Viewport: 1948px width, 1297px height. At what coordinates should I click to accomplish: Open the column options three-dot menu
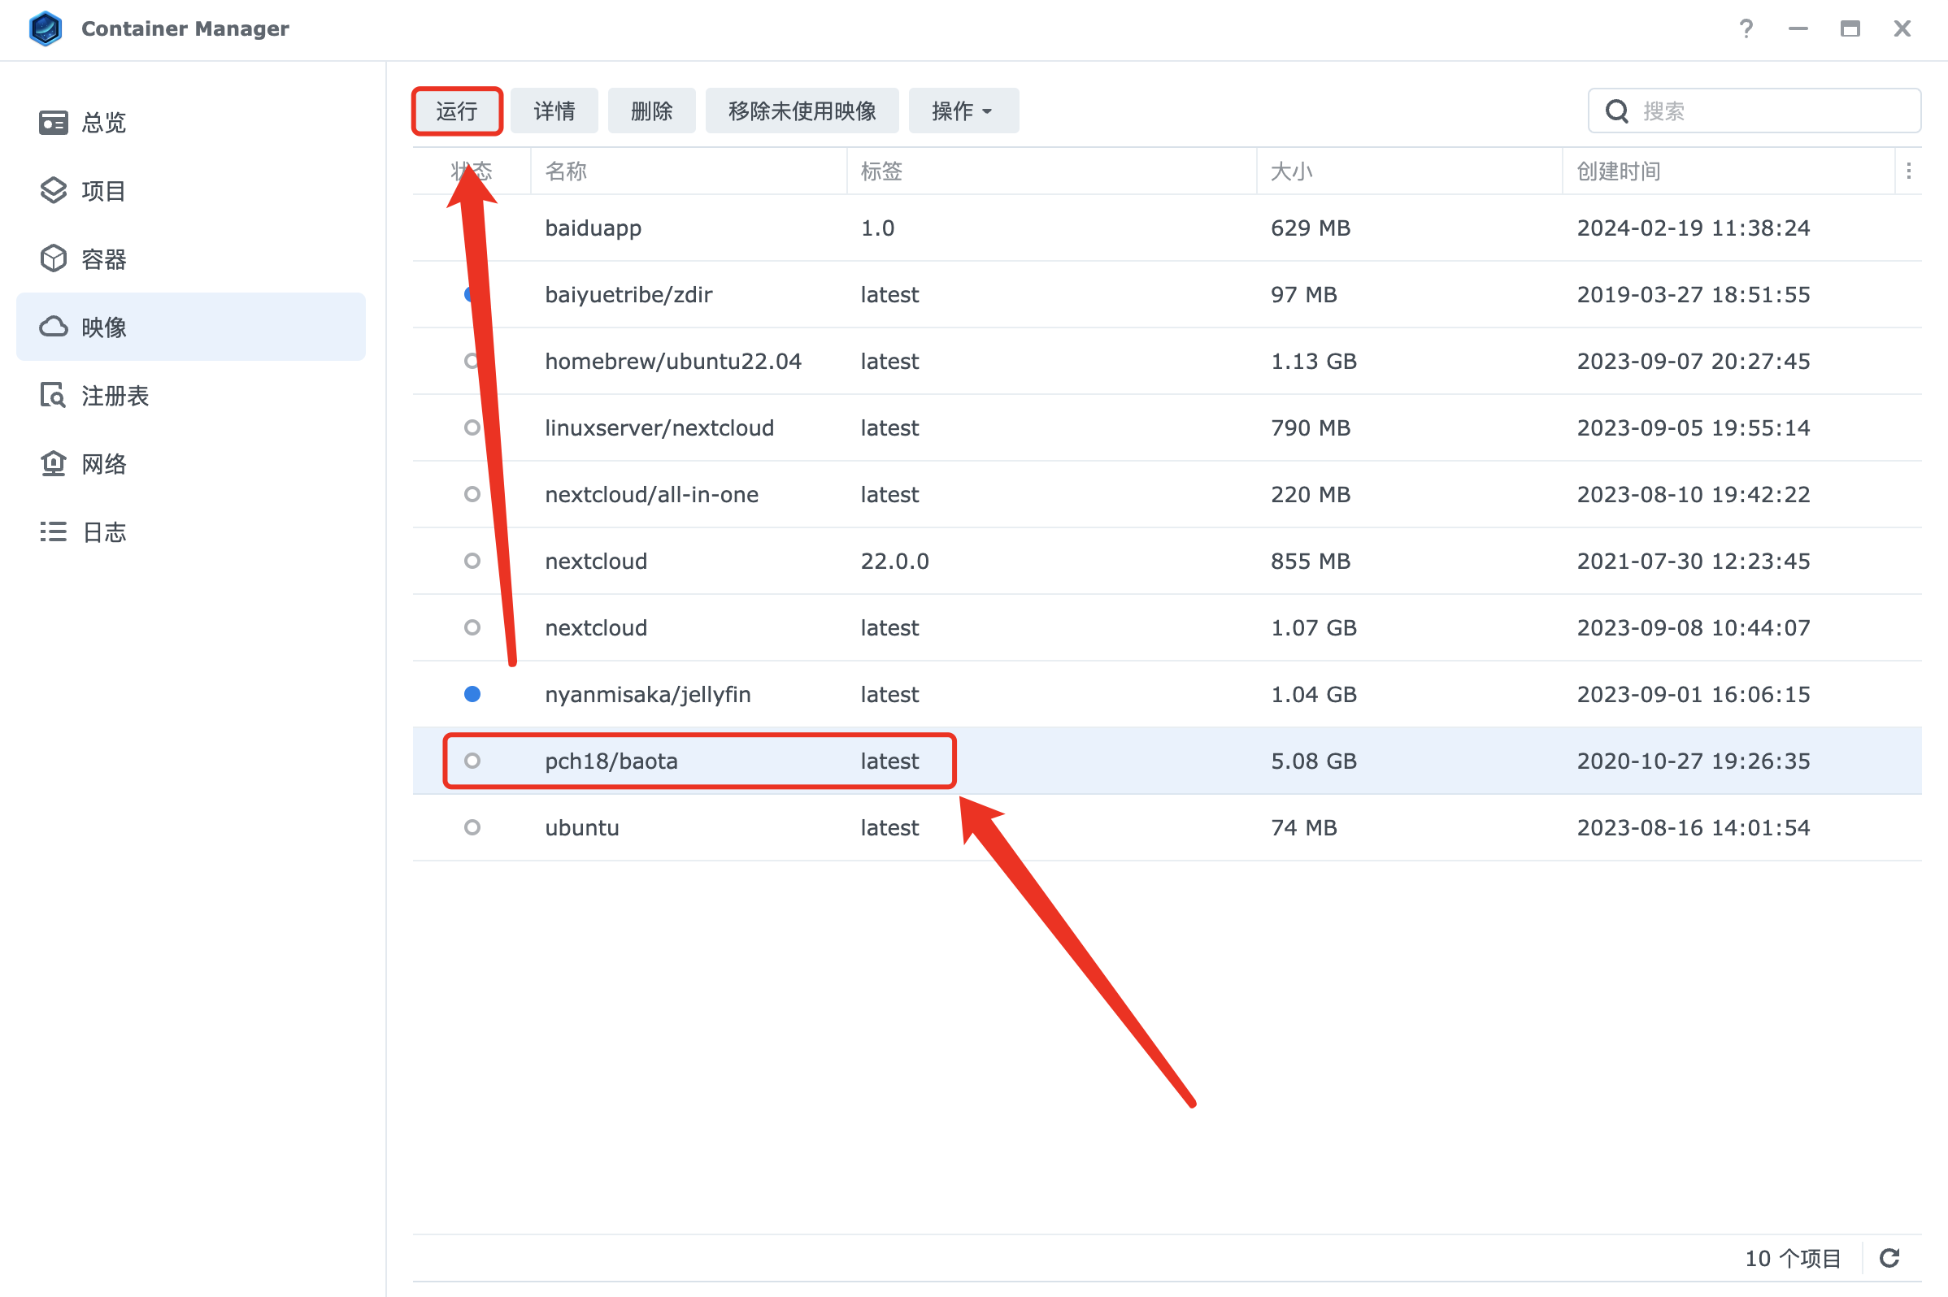pyautogui.click(x=1908, y=171)
